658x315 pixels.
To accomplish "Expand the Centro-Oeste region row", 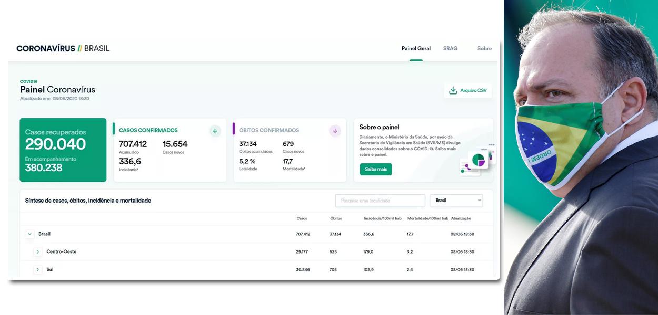I will pos(38,252).
